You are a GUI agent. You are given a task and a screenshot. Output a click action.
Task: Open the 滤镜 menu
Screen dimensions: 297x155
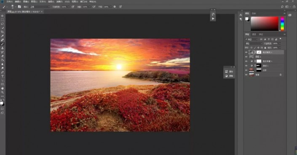point(60,2)
